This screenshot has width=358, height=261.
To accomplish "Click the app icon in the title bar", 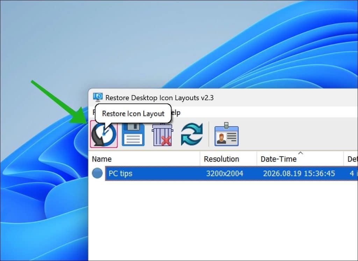I will coord(98,97).
